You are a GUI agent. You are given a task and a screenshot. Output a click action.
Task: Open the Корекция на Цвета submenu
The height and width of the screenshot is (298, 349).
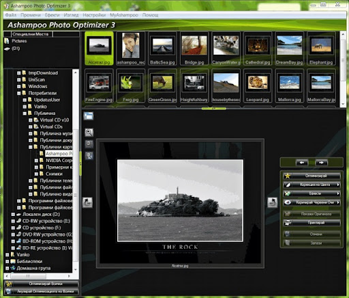tap(312, 185)
